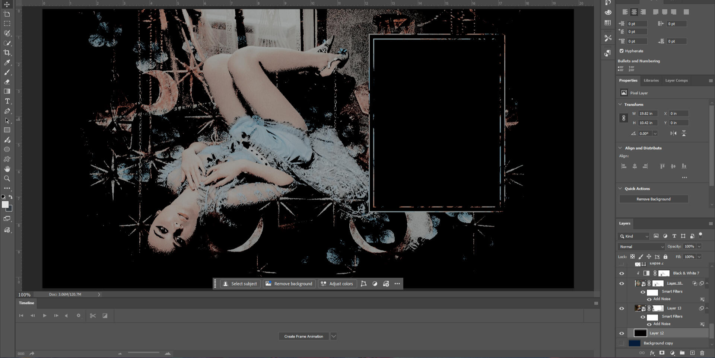
Task: Select the Properties tab
Action: (x=628, y=80)
